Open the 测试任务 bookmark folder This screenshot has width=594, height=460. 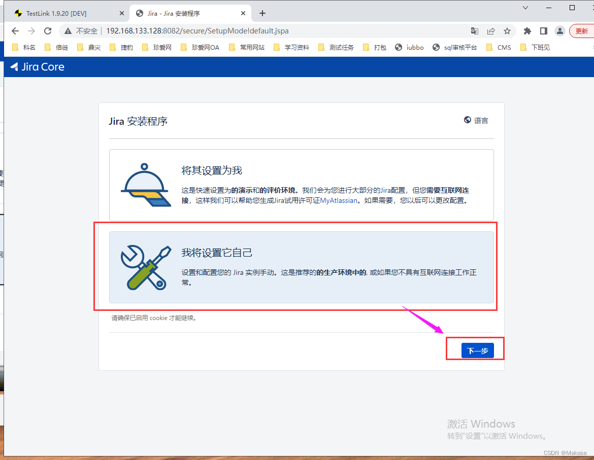[x=336, y=47]
